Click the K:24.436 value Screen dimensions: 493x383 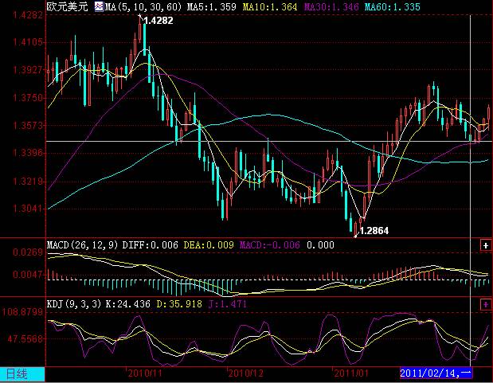pos(128,303)
